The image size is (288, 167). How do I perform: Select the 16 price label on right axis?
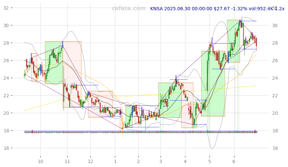(x=275, y=148)
